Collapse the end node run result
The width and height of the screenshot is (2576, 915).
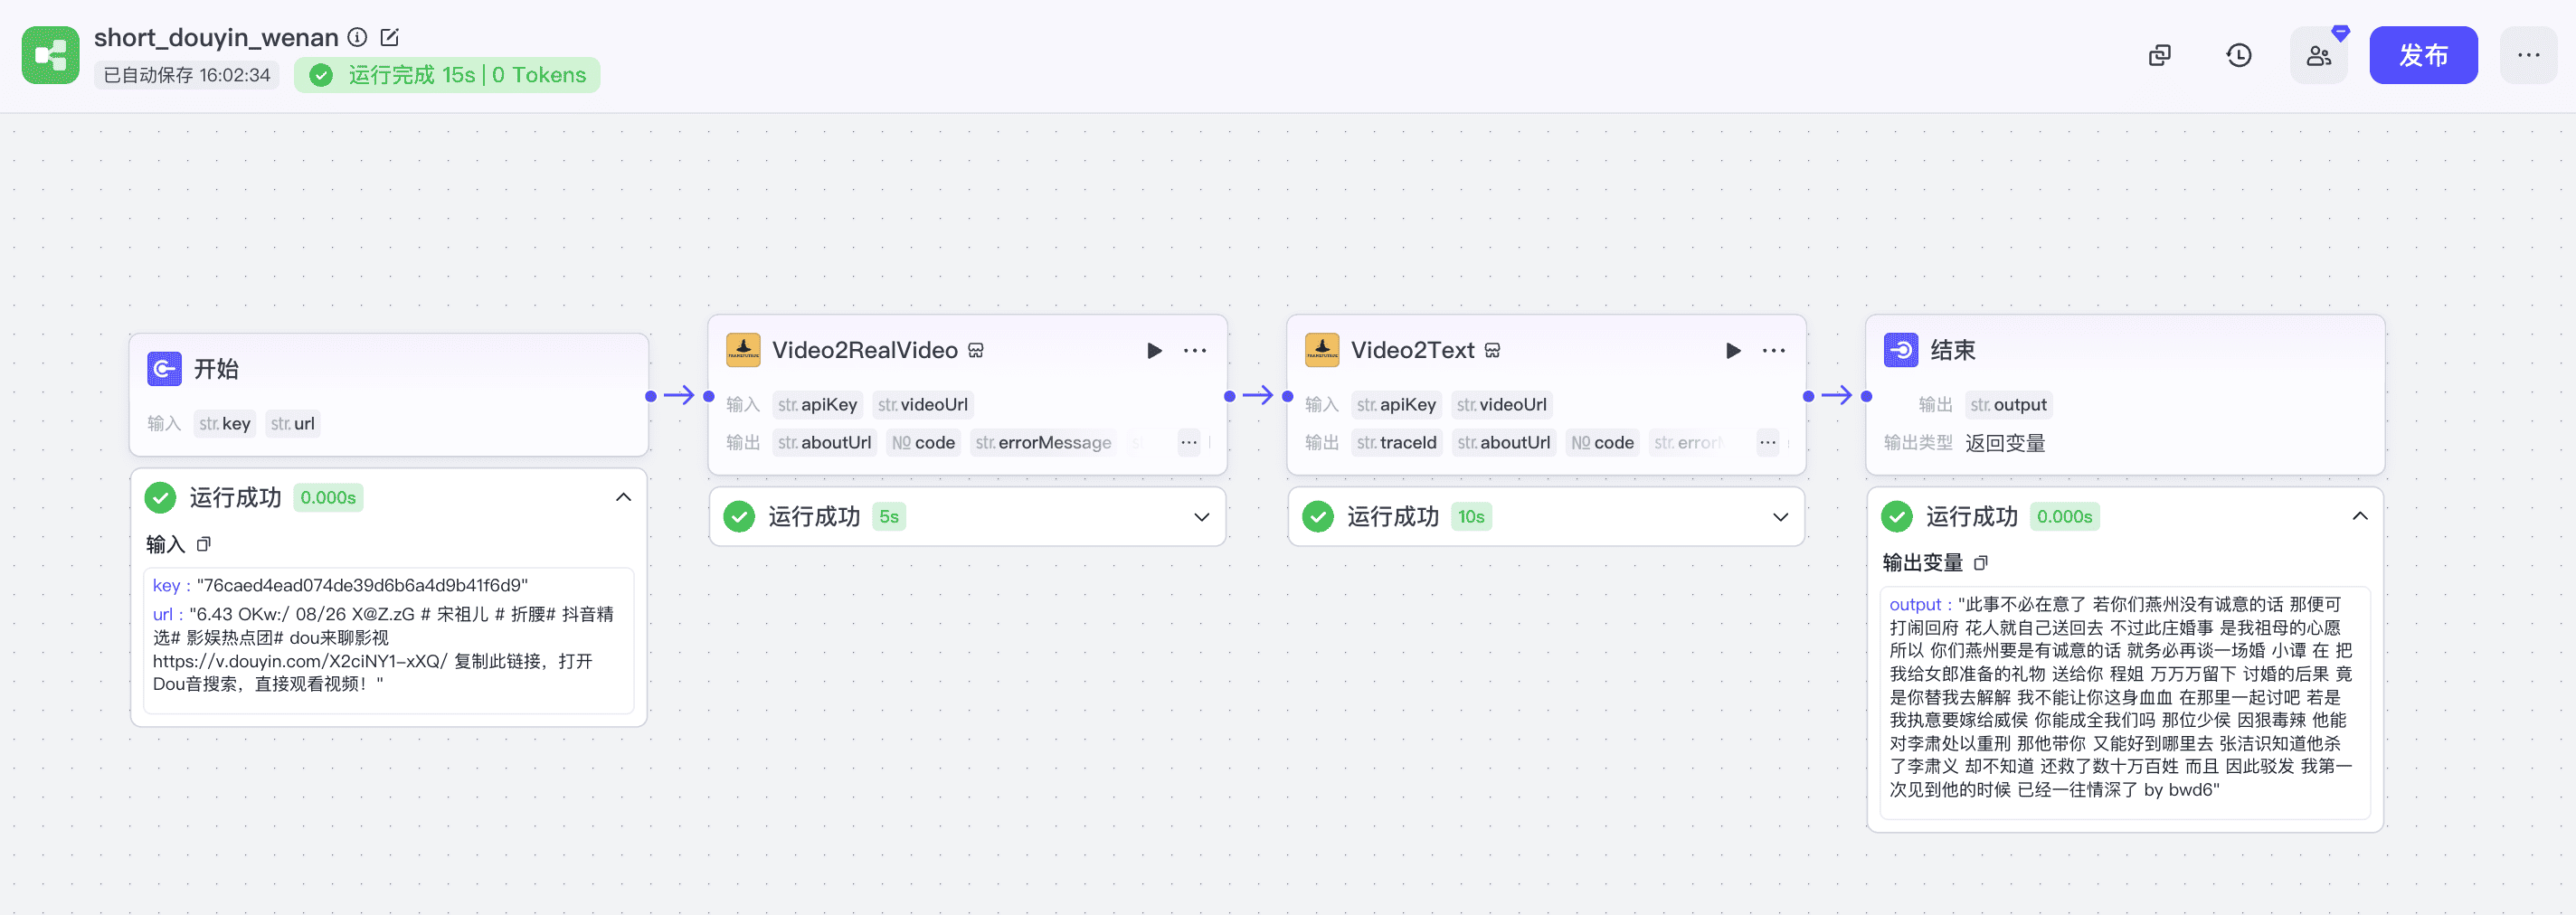tap(2359, 517)
